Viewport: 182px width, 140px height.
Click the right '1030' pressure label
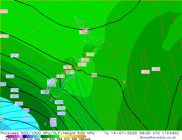pos(156,69)
